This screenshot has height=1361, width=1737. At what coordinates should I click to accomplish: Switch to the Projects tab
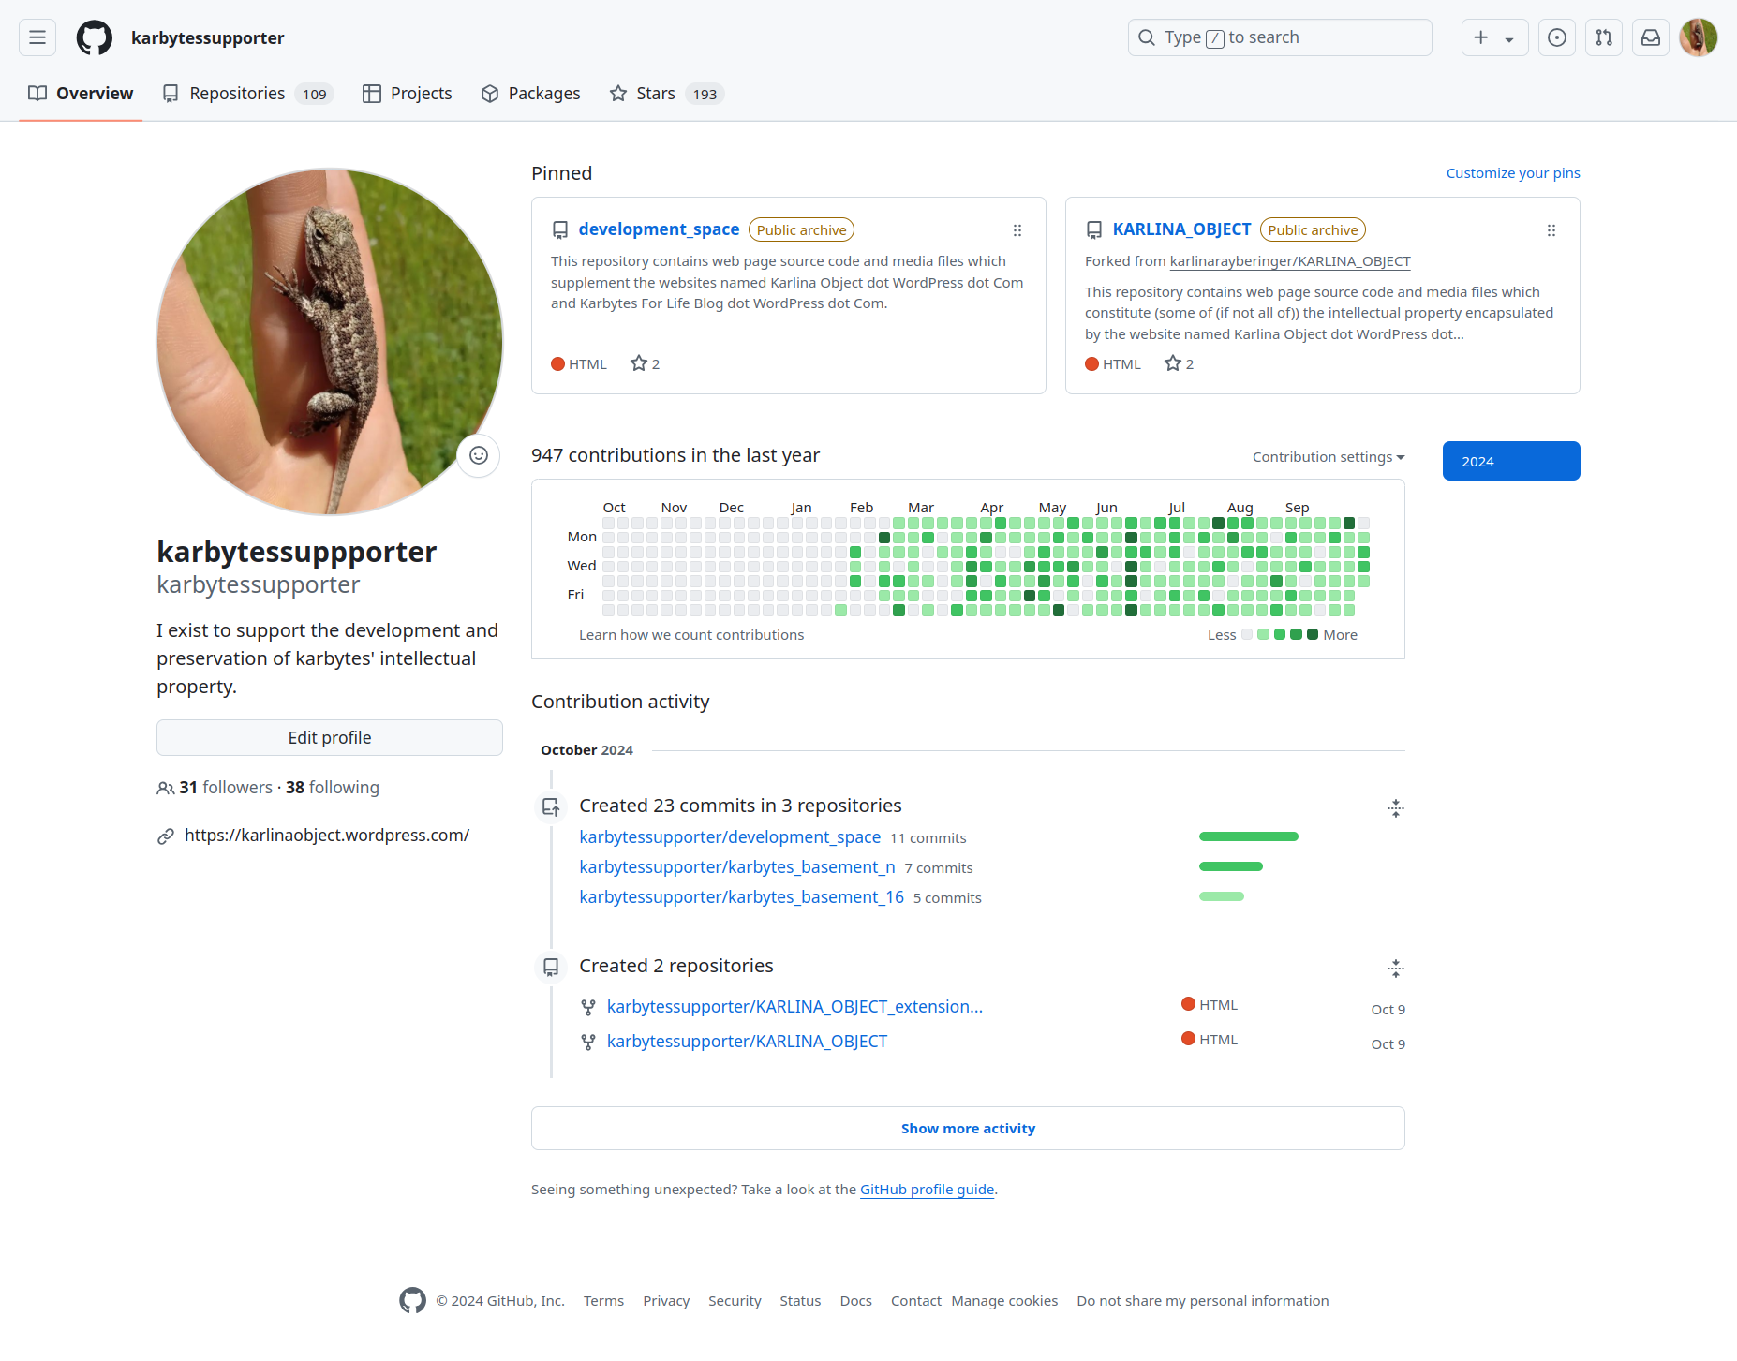[408, 94]
